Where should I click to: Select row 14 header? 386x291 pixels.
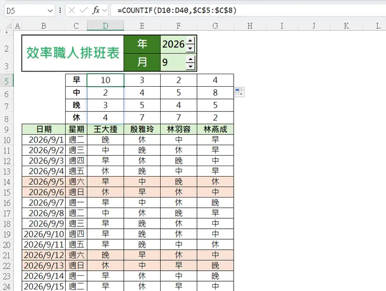[x=6, y=182]
